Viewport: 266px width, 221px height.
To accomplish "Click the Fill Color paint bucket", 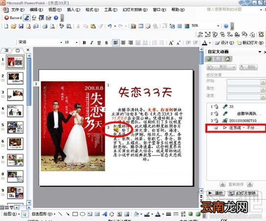I will tap(136, 214).
